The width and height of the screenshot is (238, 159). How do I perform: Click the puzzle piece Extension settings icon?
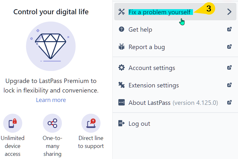122,85
